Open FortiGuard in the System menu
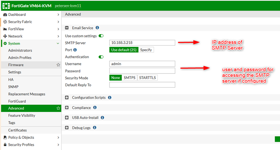Viewport: 280px width, 150px height. coord(17,101)
